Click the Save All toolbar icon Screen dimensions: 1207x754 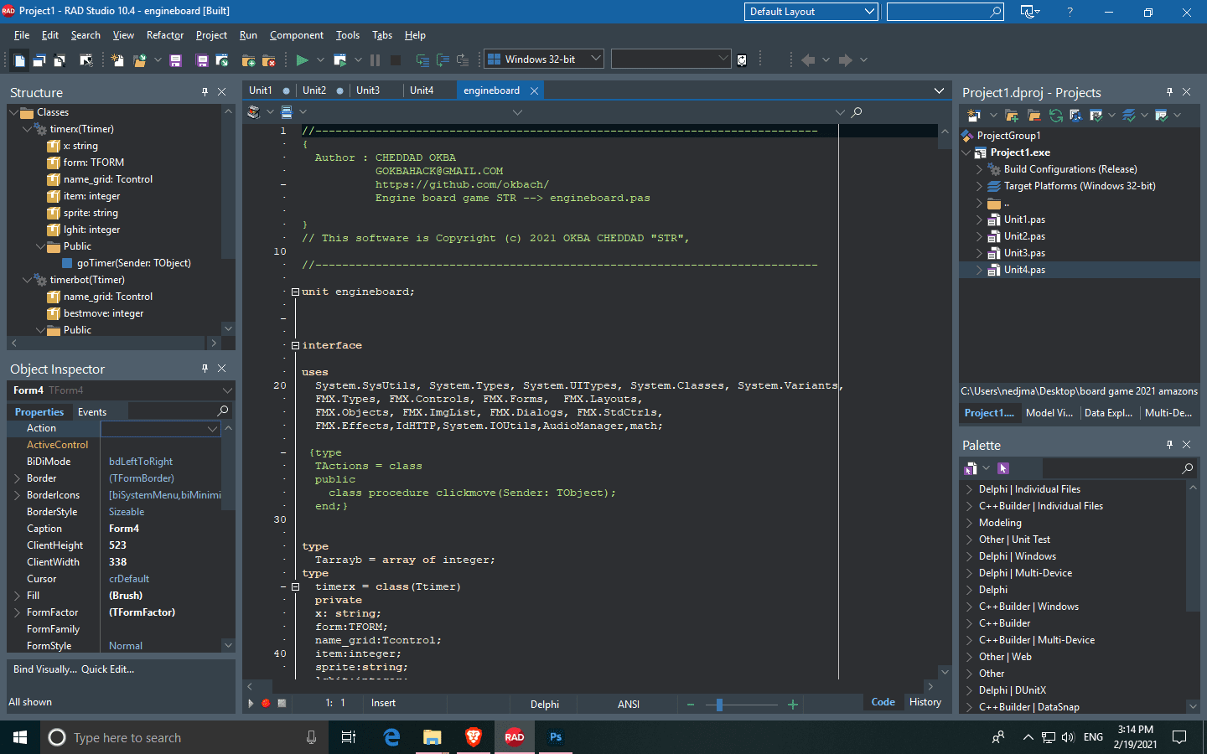coord(202,60)
